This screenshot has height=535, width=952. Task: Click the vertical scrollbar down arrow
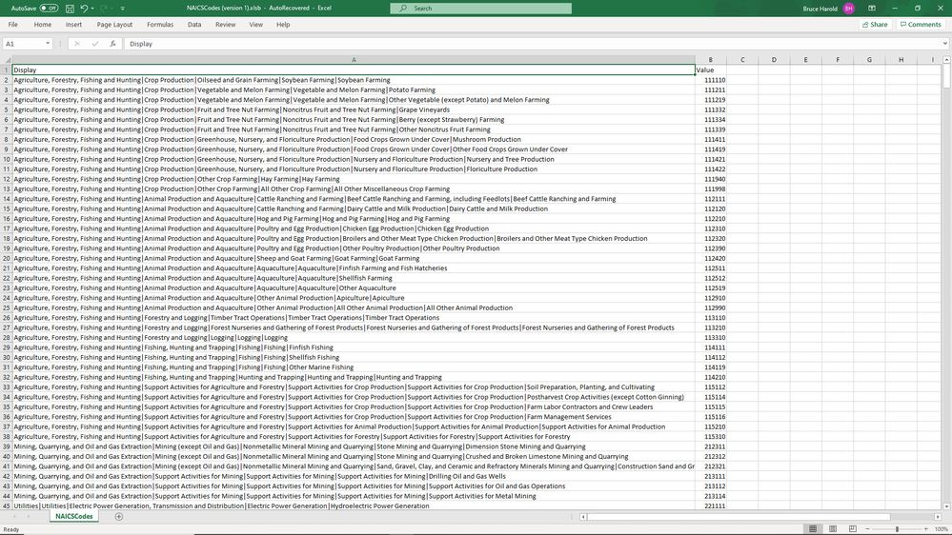[946, 506]
